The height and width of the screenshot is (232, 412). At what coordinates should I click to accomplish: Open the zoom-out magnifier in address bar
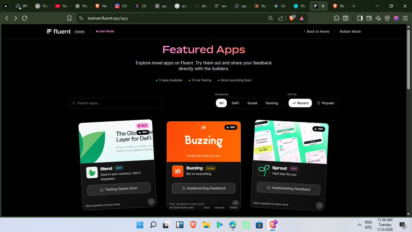click(271, 18)
